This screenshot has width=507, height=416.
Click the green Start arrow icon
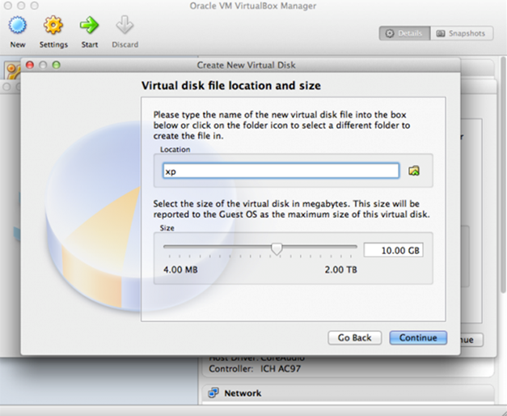tap(89, 26)
